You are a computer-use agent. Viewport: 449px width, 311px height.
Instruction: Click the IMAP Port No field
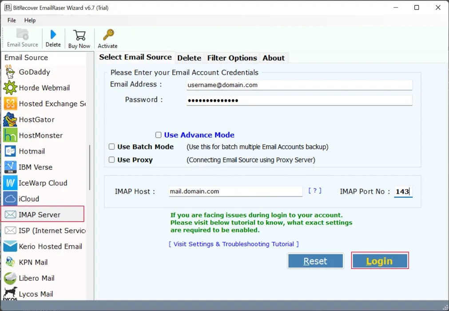pyautogui.click(x=403, y=191)
